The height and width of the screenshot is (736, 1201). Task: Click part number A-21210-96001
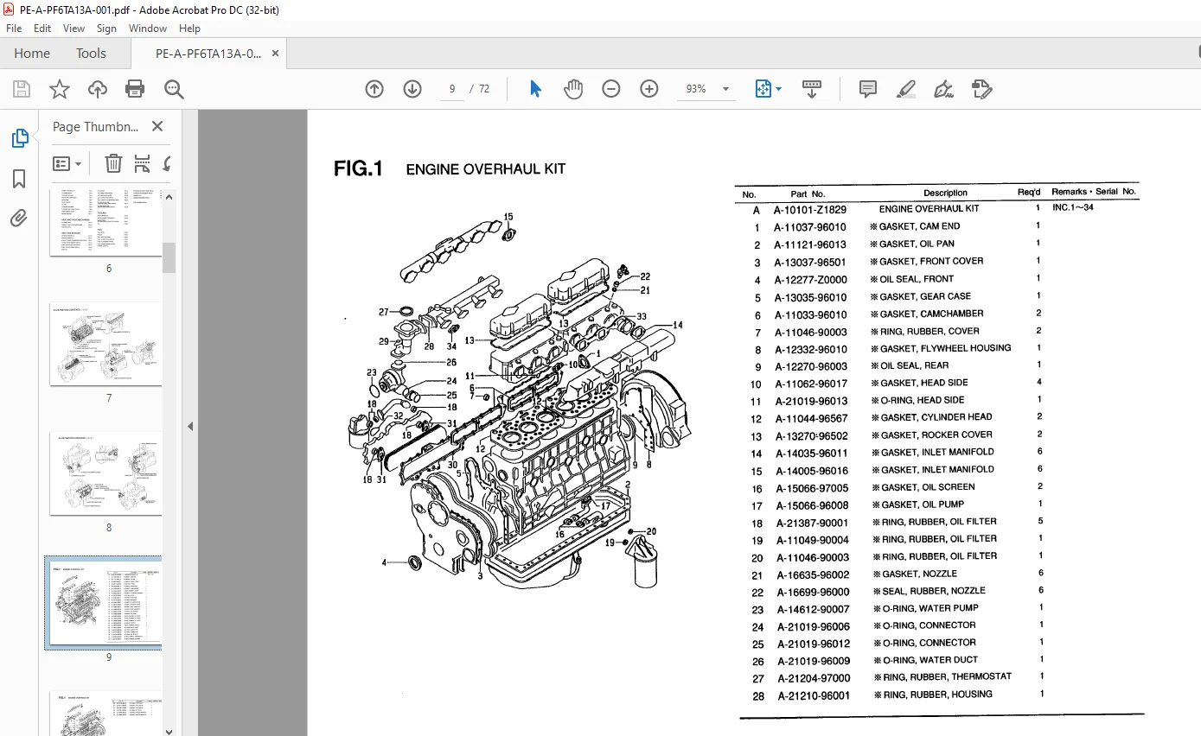(x=813, y=695)
